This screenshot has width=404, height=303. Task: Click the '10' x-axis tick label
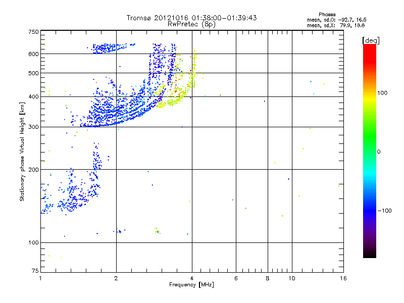(292, 278)
